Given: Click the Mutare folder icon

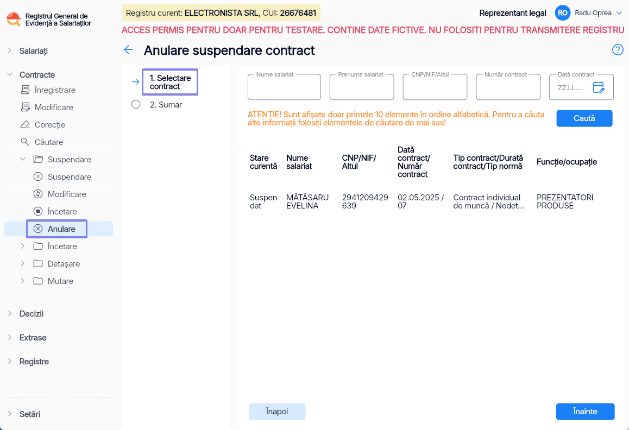Looking at the screenshot, I should 38,281.
